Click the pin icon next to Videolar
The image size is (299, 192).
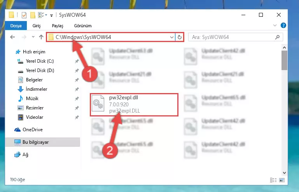[x=77, y=118]
